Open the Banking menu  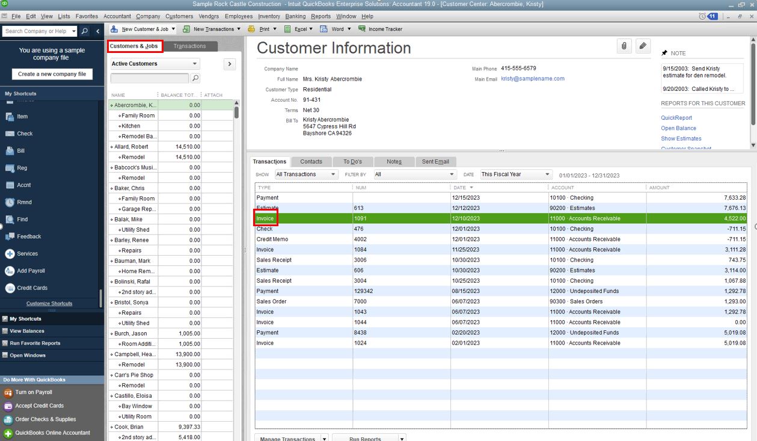295,16
